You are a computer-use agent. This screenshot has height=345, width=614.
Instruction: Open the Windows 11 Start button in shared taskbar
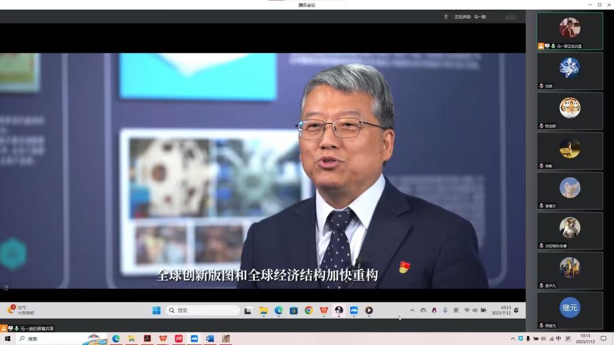coord(156,310)
